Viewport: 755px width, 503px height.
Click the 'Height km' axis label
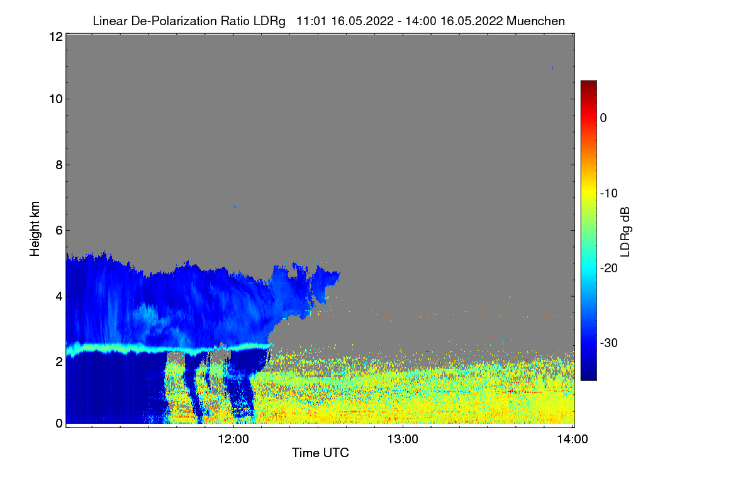[35, 229]
